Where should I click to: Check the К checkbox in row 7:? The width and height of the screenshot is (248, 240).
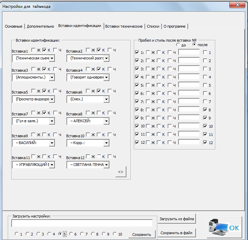pos(159,101)
